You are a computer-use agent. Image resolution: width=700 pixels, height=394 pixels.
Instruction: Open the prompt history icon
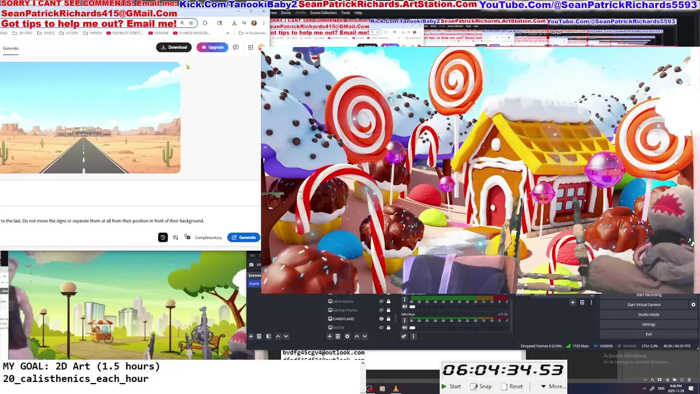point(163,237)
